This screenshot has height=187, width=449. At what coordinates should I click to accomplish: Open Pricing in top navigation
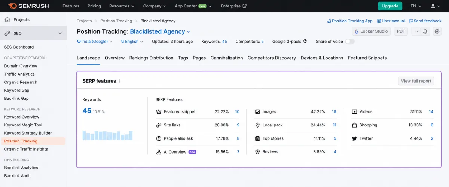coord(94,6)
